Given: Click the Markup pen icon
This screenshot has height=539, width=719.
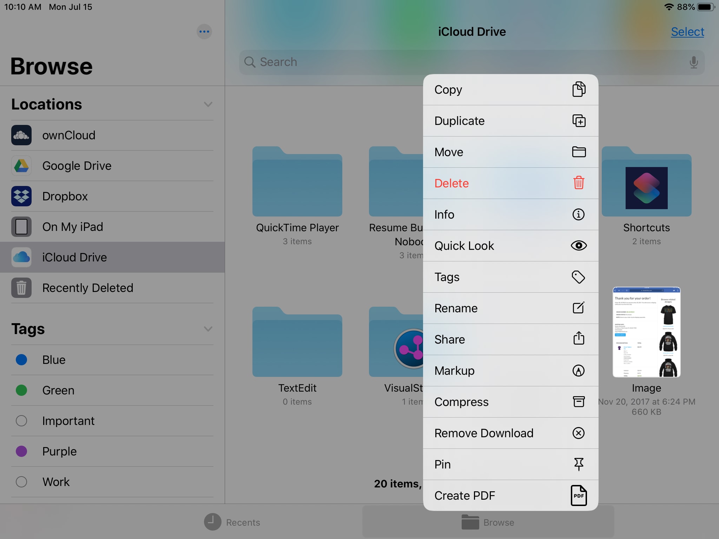Looking at the screenshot, I should pyautogui.click(x=579, y=371).
